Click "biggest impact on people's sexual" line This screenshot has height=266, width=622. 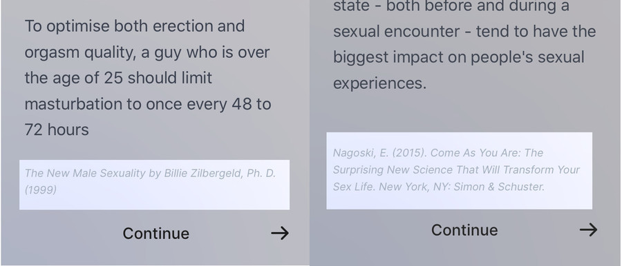click(459, 57)
